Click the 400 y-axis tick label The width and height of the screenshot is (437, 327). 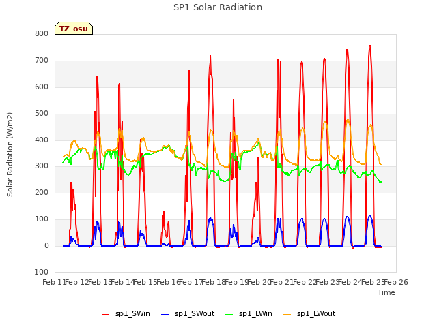(42, 140)
